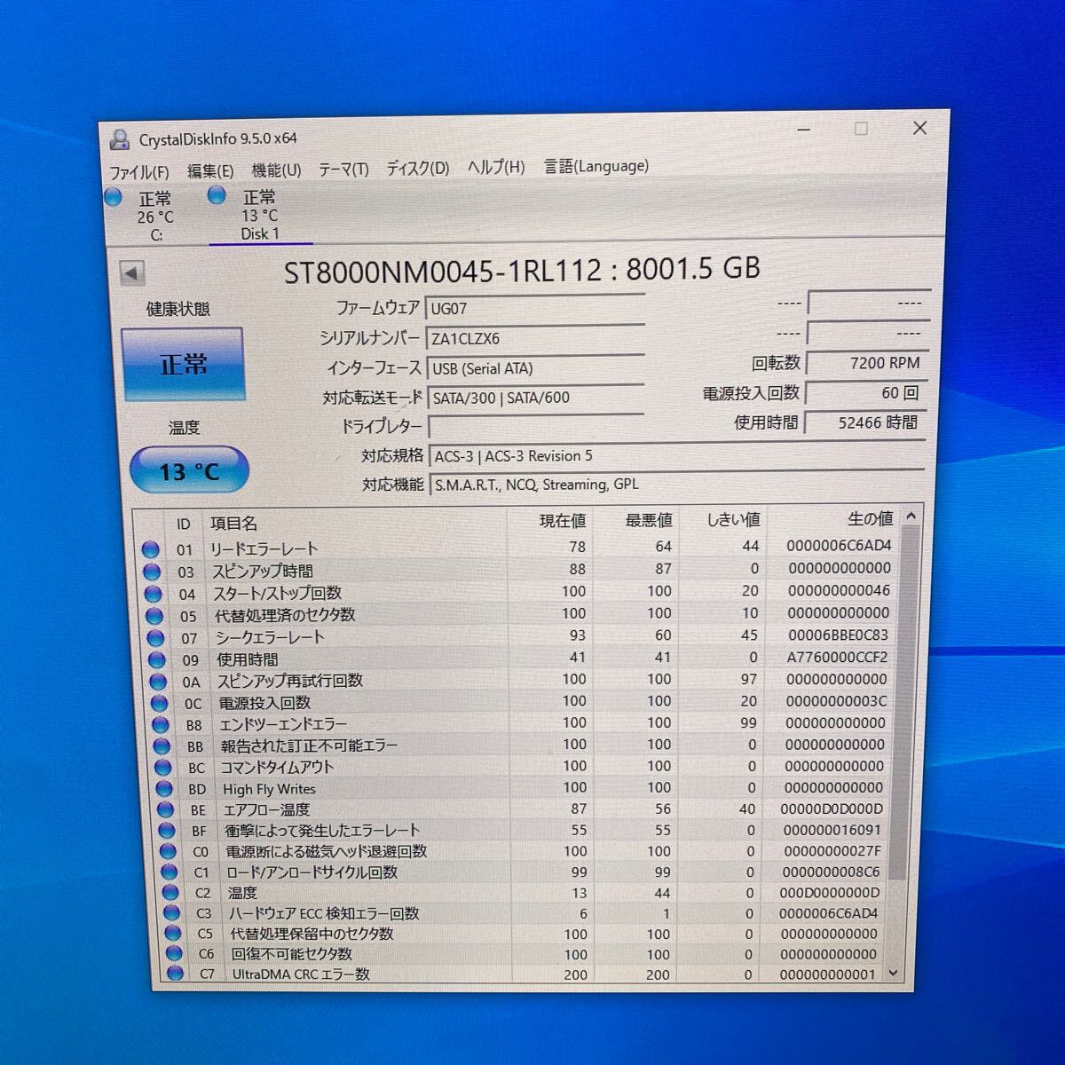Screen dimensions: 1065x1065
Task: Click the status dot for ID BF row
Action: click(x=167, y=832)
